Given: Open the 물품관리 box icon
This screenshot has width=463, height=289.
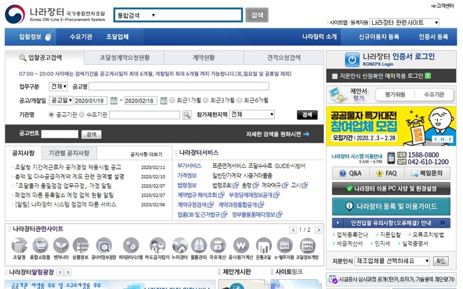Looking at the screenshot, I should [199, 245].
